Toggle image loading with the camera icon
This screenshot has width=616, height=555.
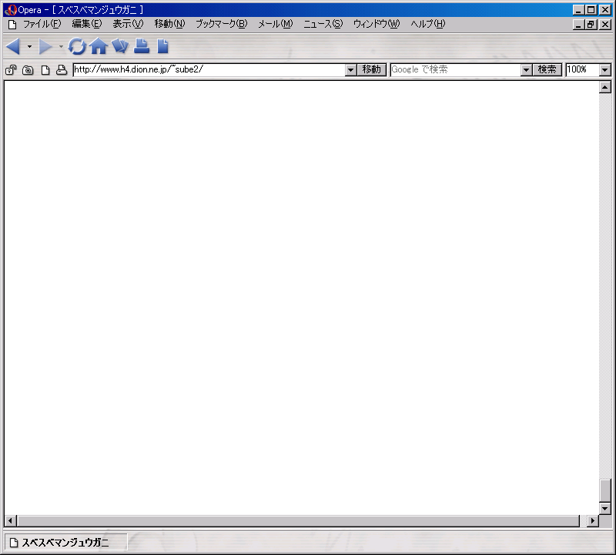point(28,70)
